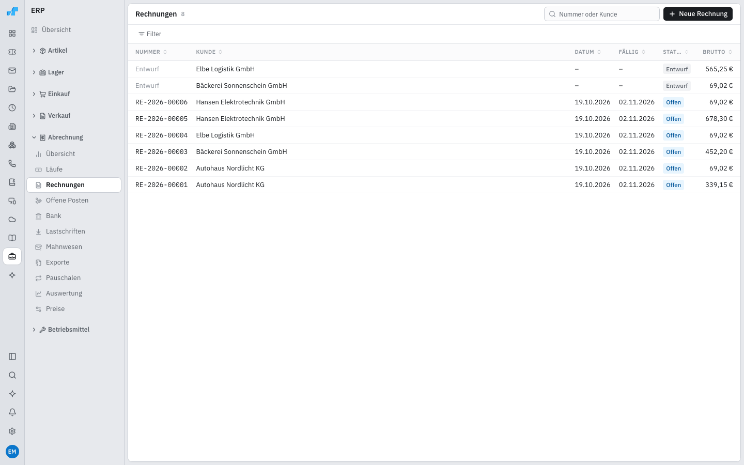Open the ticket icon in the icon rail
Viewport: 744px width, 465px height.
pyautogui.click(x=12, y=52)
